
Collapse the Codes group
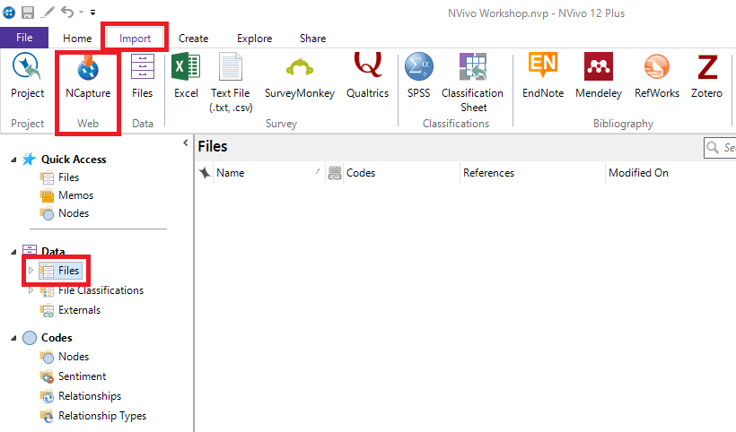(x=13, y=338)
